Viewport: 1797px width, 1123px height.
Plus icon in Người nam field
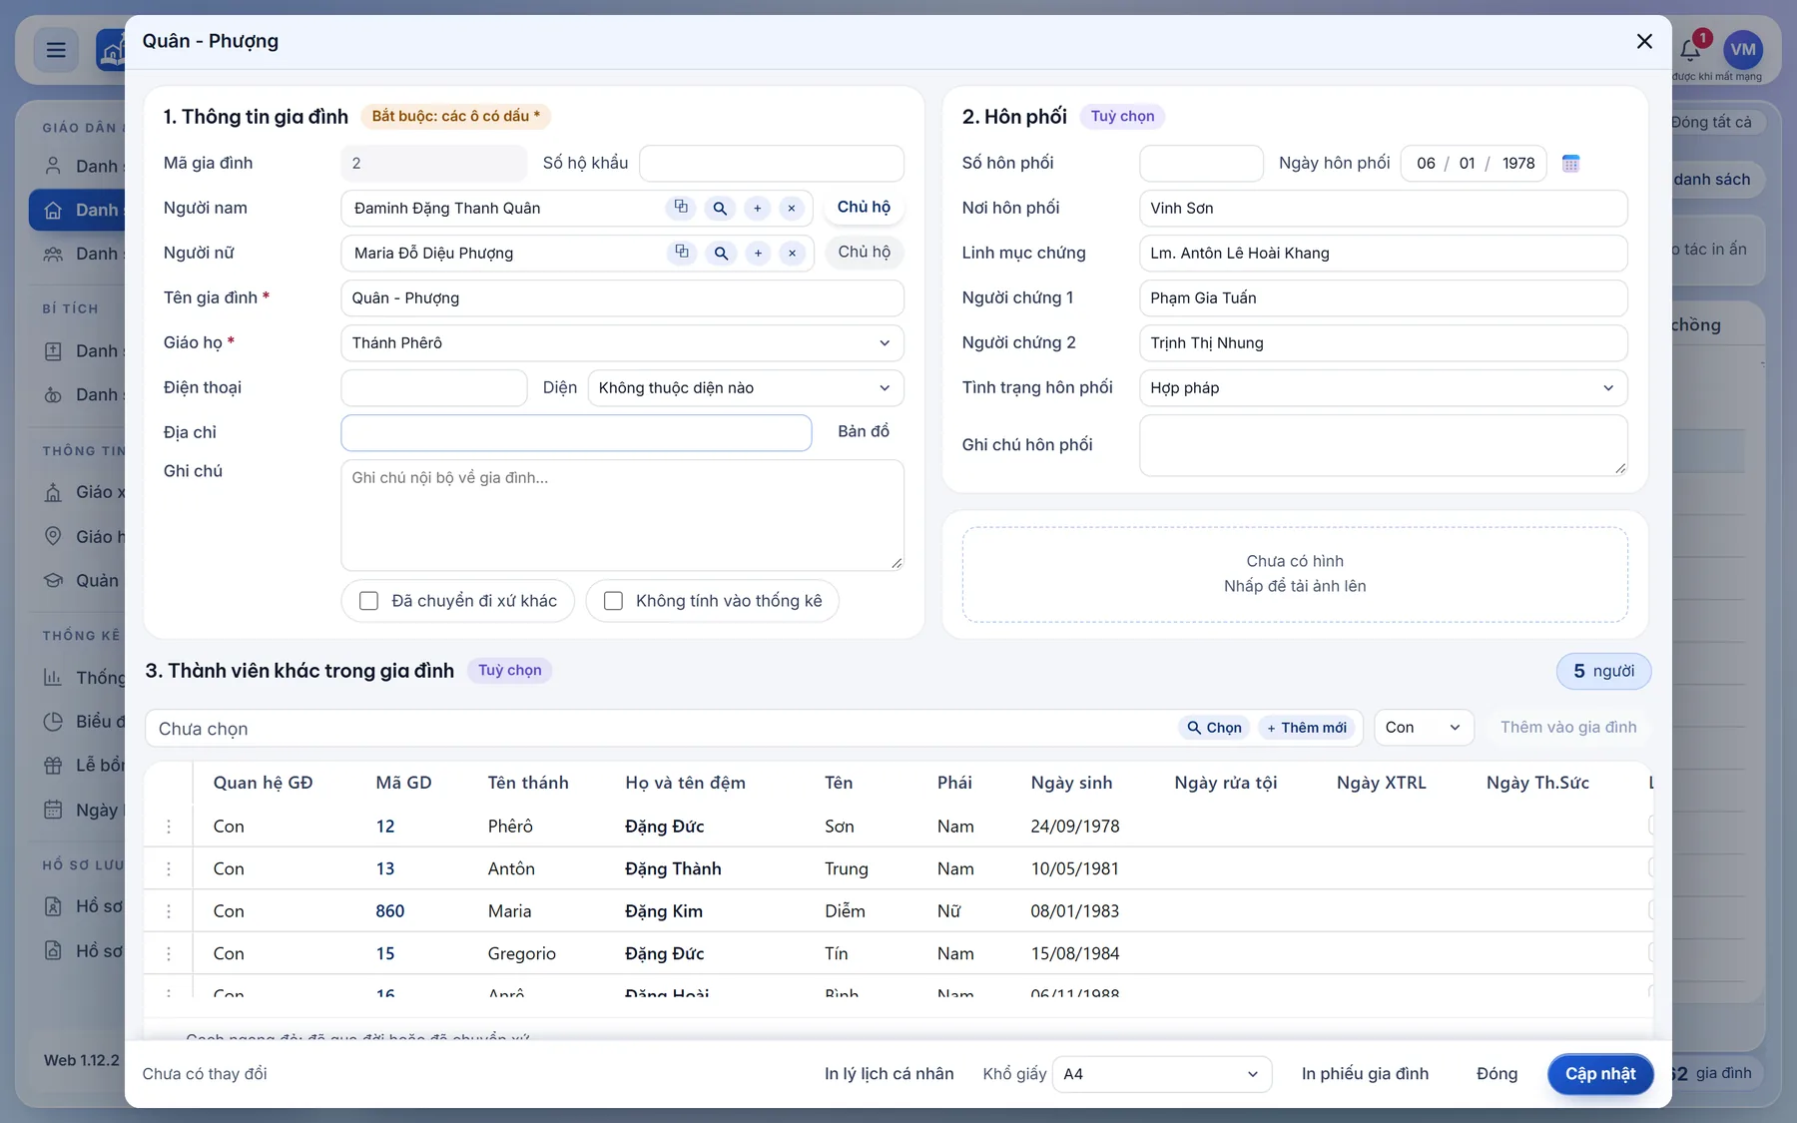point(758,209)
